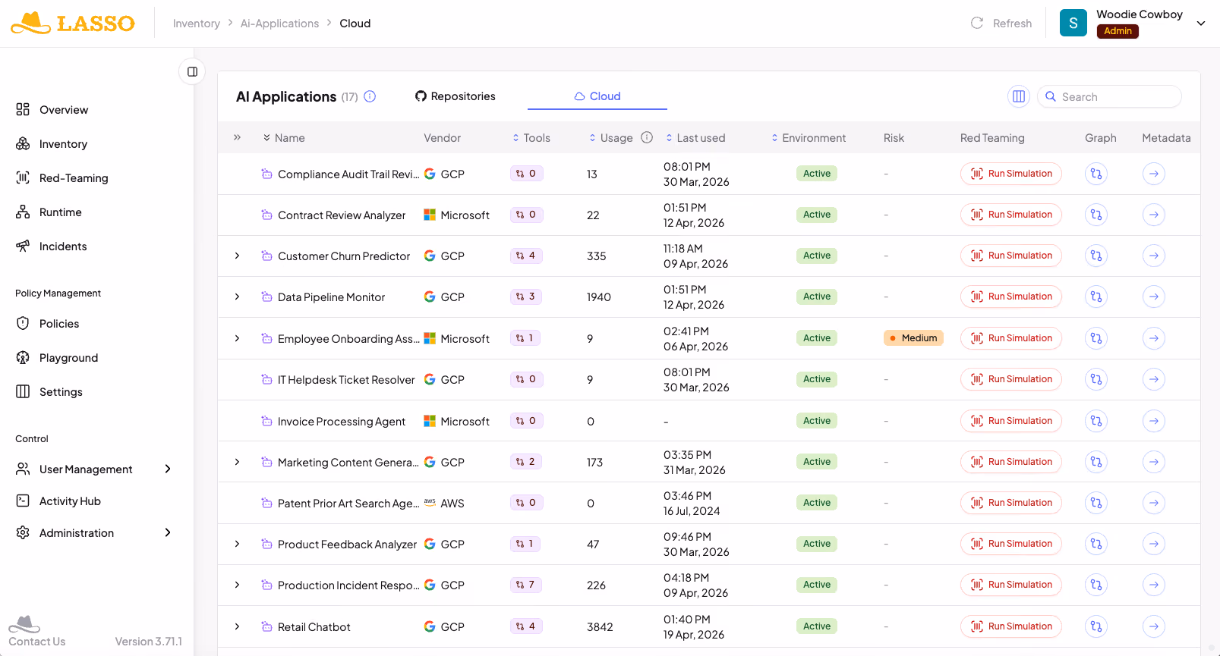
Task: Click the user avatar S icon
Action: (x=1073, y=24)
